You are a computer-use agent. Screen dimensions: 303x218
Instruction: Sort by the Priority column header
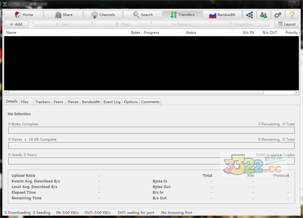289,33
